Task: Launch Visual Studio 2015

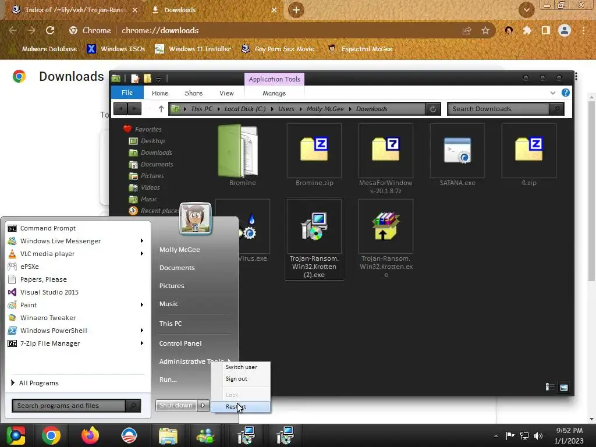Action: (43, 292)
